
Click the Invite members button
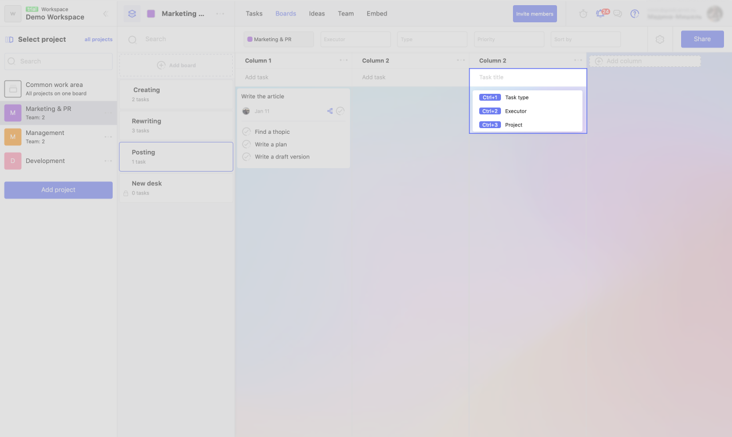(535, 14)
